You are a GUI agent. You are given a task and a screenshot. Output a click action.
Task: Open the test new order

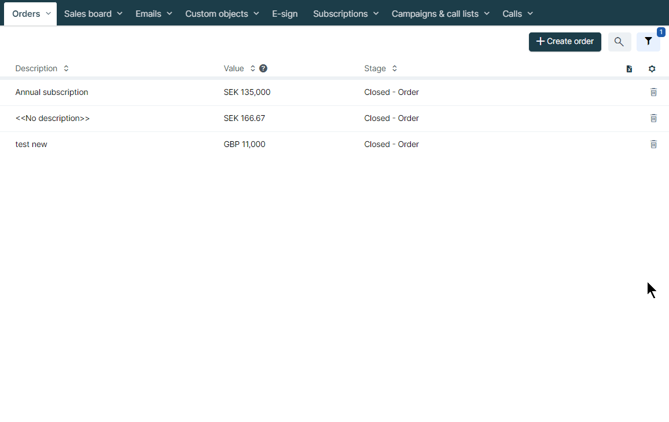pyautogui.click(x=31, y=144)
